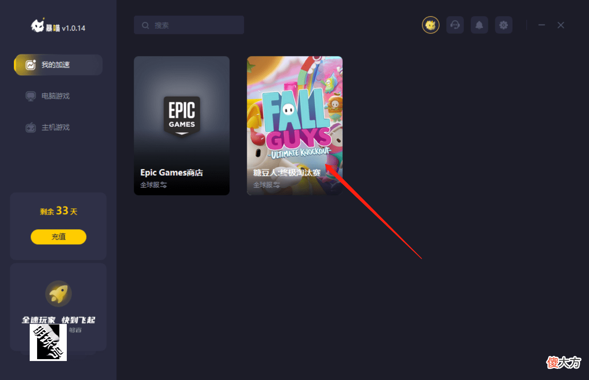Viewport: 589px width, 380px height.
Task: Open the notification bell icon
Action: (x=480, y=25)
